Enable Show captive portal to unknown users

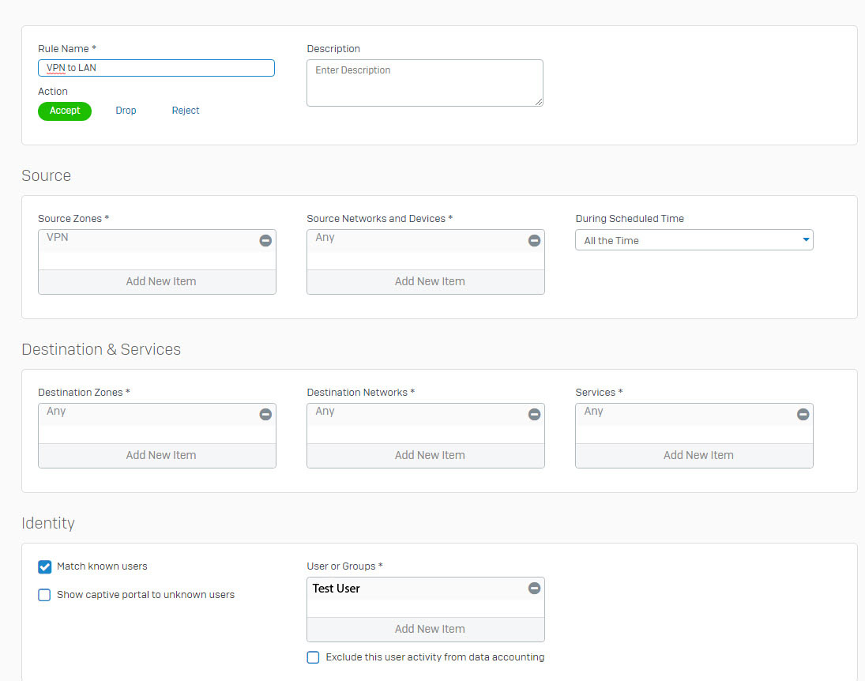click(x=45, y=595)
